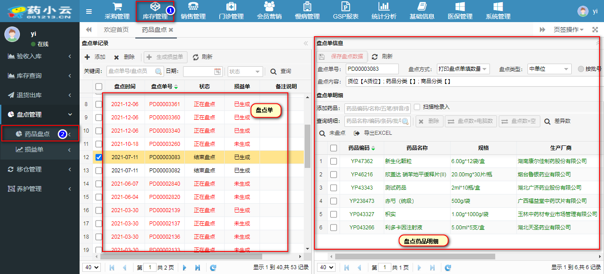Change right list page size dropdown

pos(327,267)
